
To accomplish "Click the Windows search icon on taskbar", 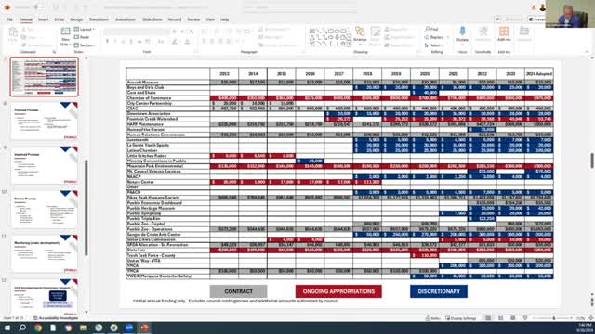I will pos(22,328).
